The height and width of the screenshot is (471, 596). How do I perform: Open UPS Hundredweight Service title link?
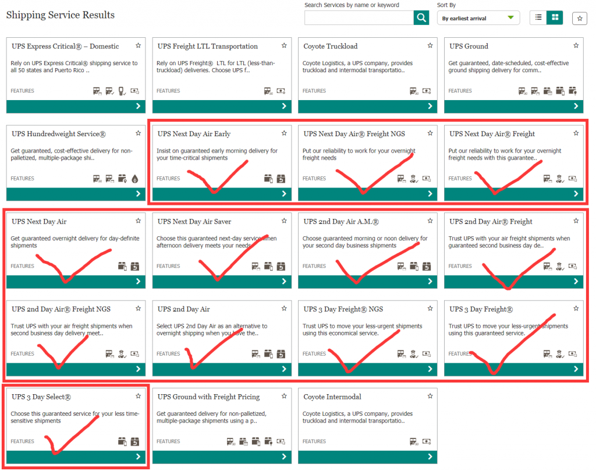[59, 134]
